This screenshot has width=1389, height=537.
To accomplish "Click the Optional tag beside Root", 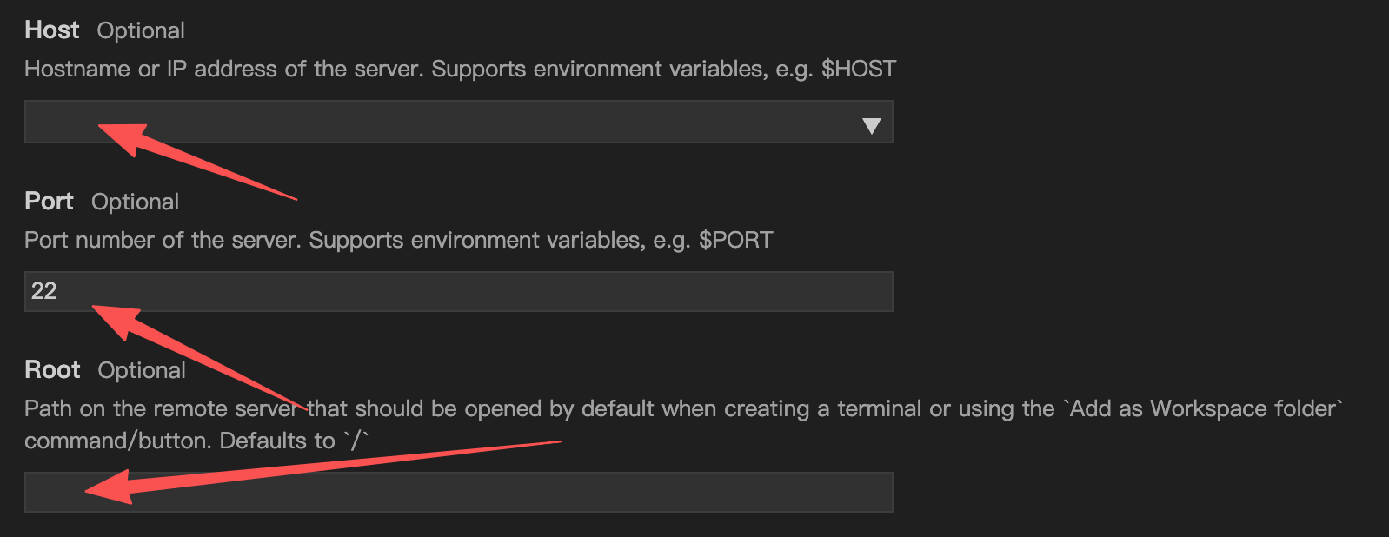I will 142,371.
